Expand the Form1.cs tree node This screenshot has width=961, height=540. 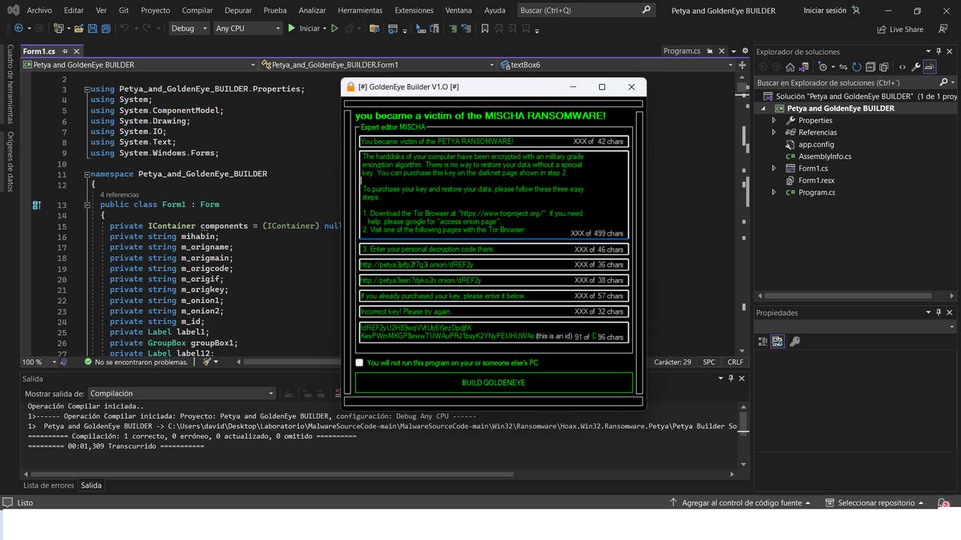(774, 168)
